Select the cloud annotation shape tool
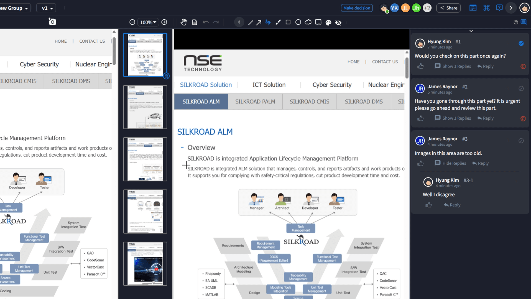Image resolution: width=531 pixels, height=299 pixels. point(308,22)
